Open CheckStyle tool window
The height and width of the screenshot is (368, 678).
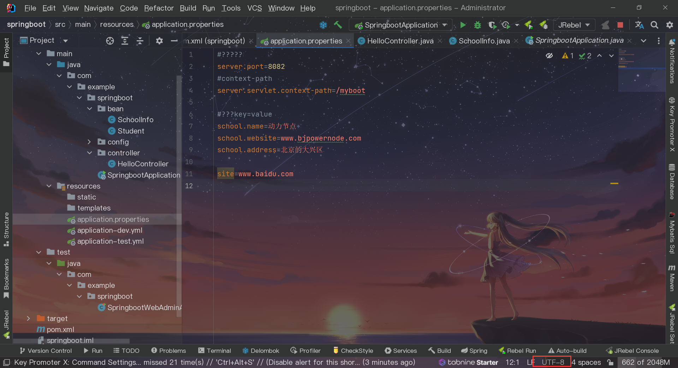click(353, 351)
